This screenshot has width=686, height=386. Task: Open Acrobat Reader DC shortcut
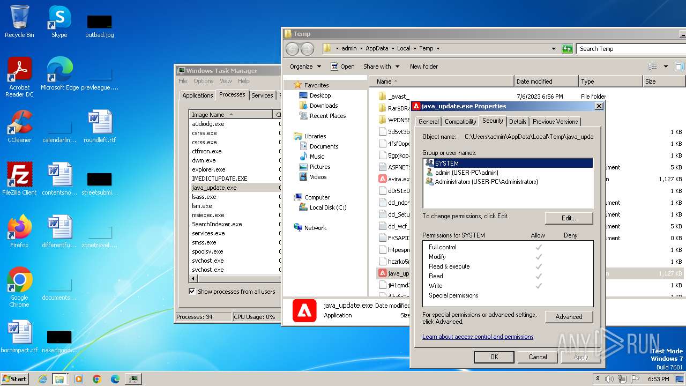tap(19, 77)
